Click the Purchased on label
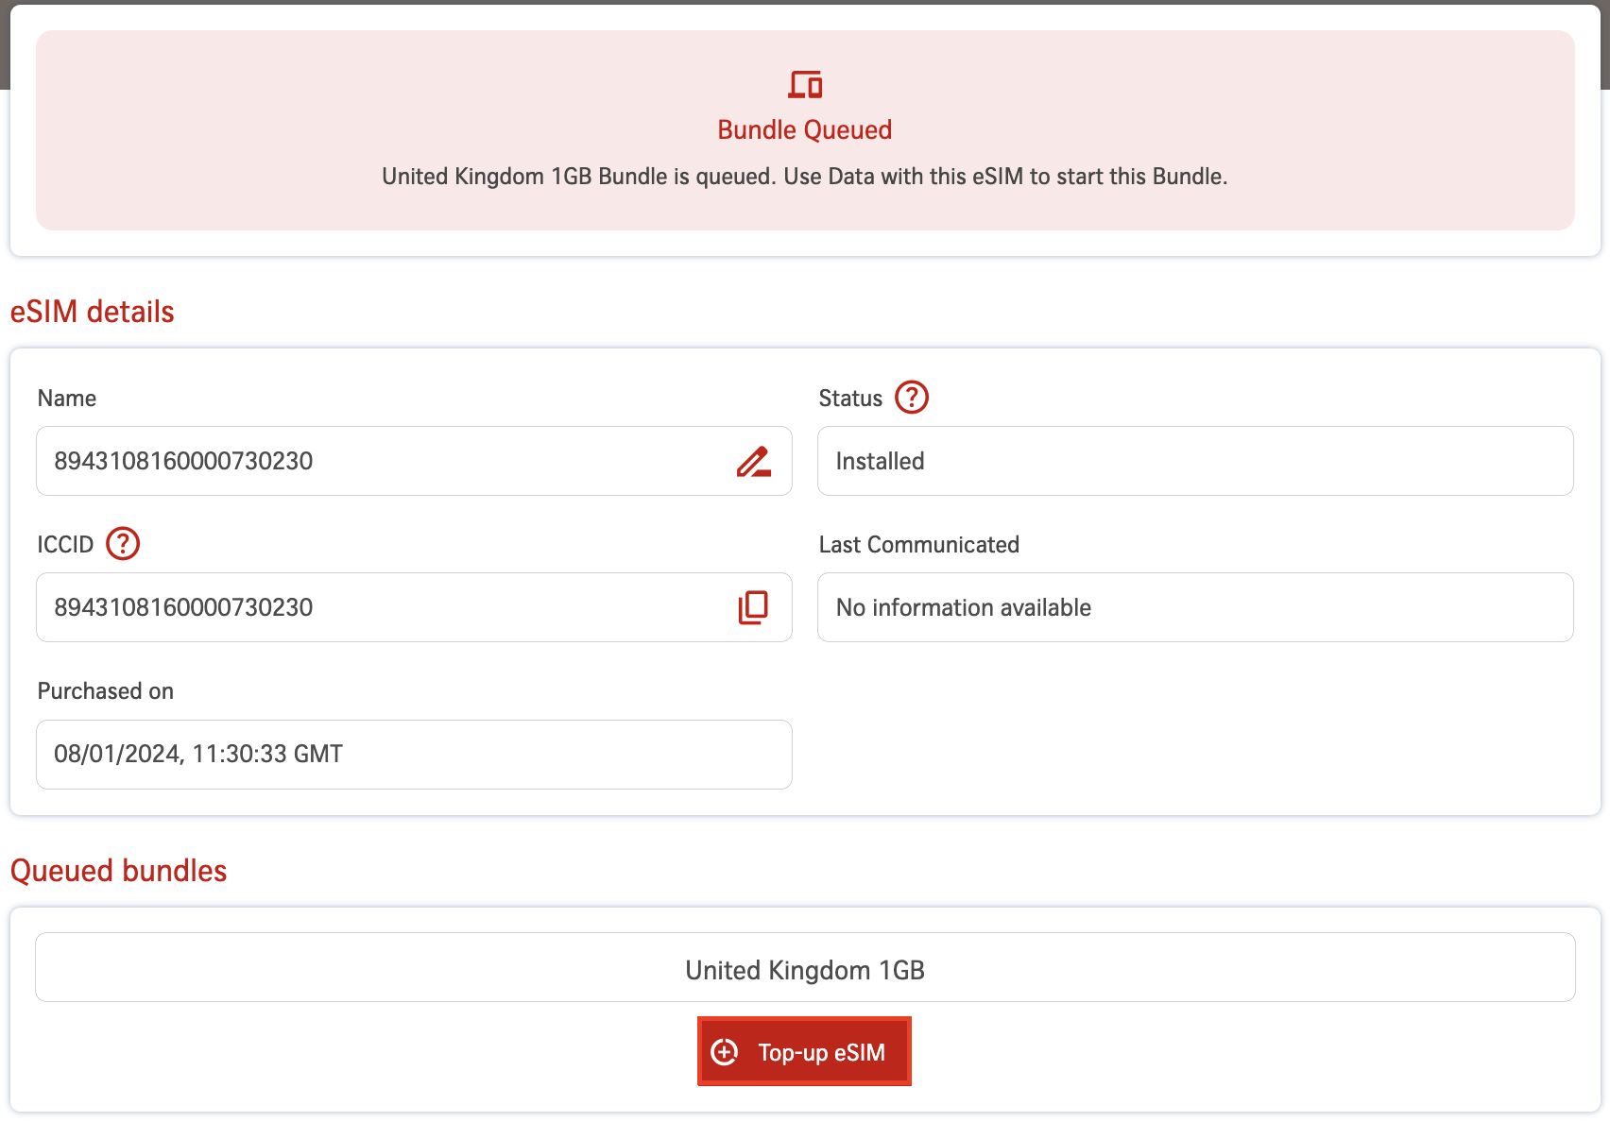Image resolution: width=1610 pixels, height=1122 pixels. point(106,691)
